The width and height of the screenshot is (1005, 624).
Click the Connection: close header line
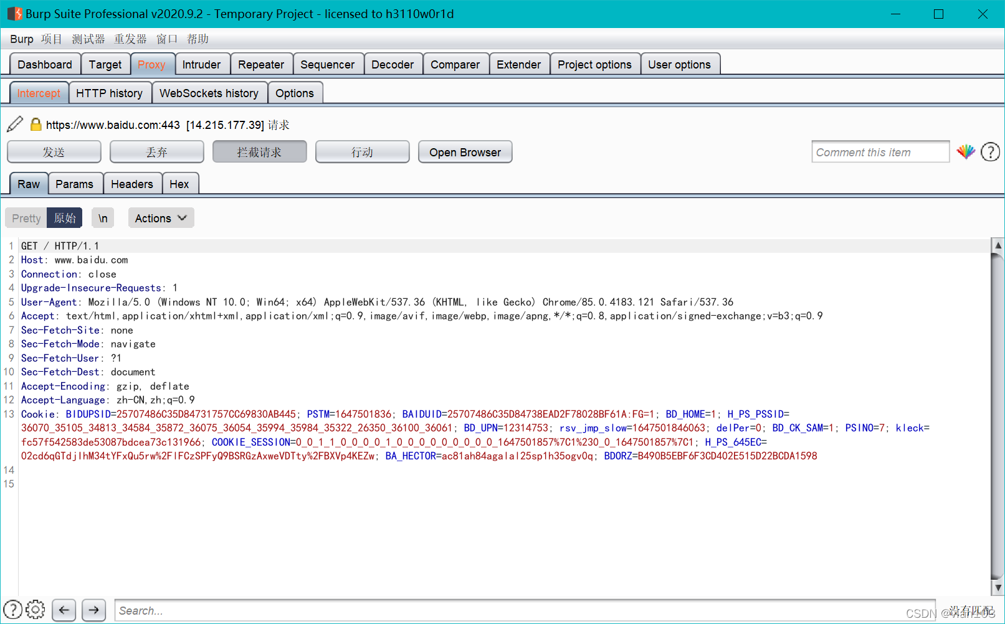point(69,274)
